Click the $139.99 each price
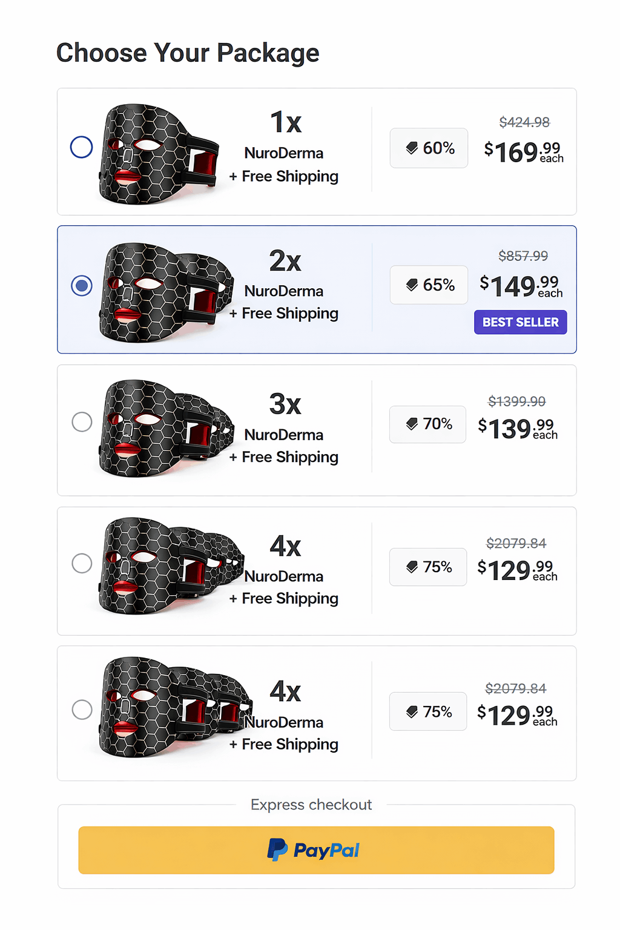The height and width of the screenshot is (930, 620). tap(518, 429)
